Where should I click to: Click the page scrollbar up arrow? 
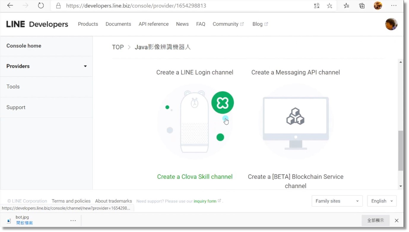point(401,62)
